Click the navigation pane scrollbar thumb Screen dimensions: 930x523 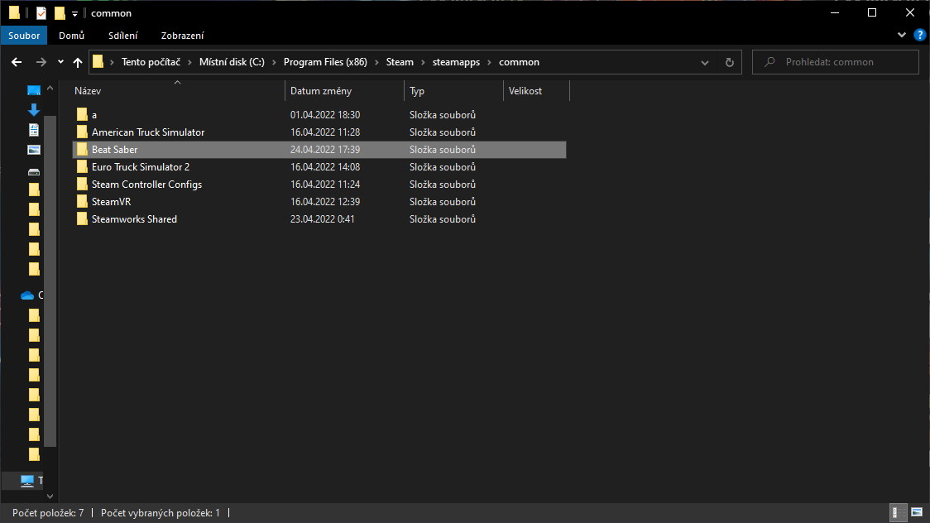(x=50, y=281)
